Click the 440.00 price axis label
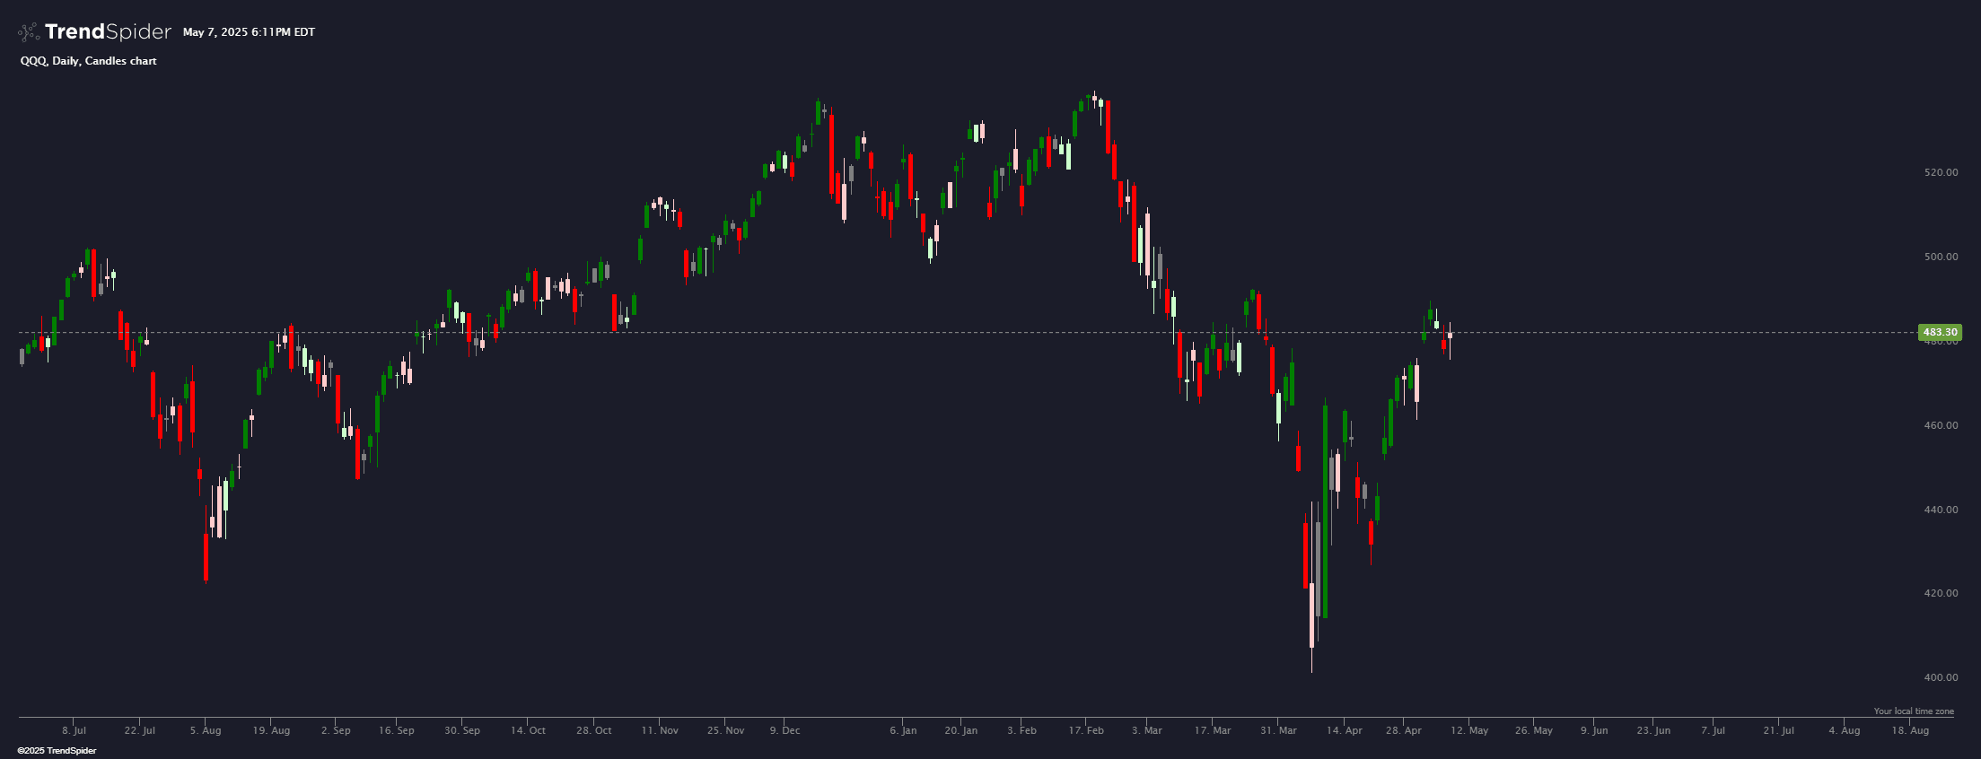The height and width of the screenshot is (759, 1981). click(x=1941, y=510)
